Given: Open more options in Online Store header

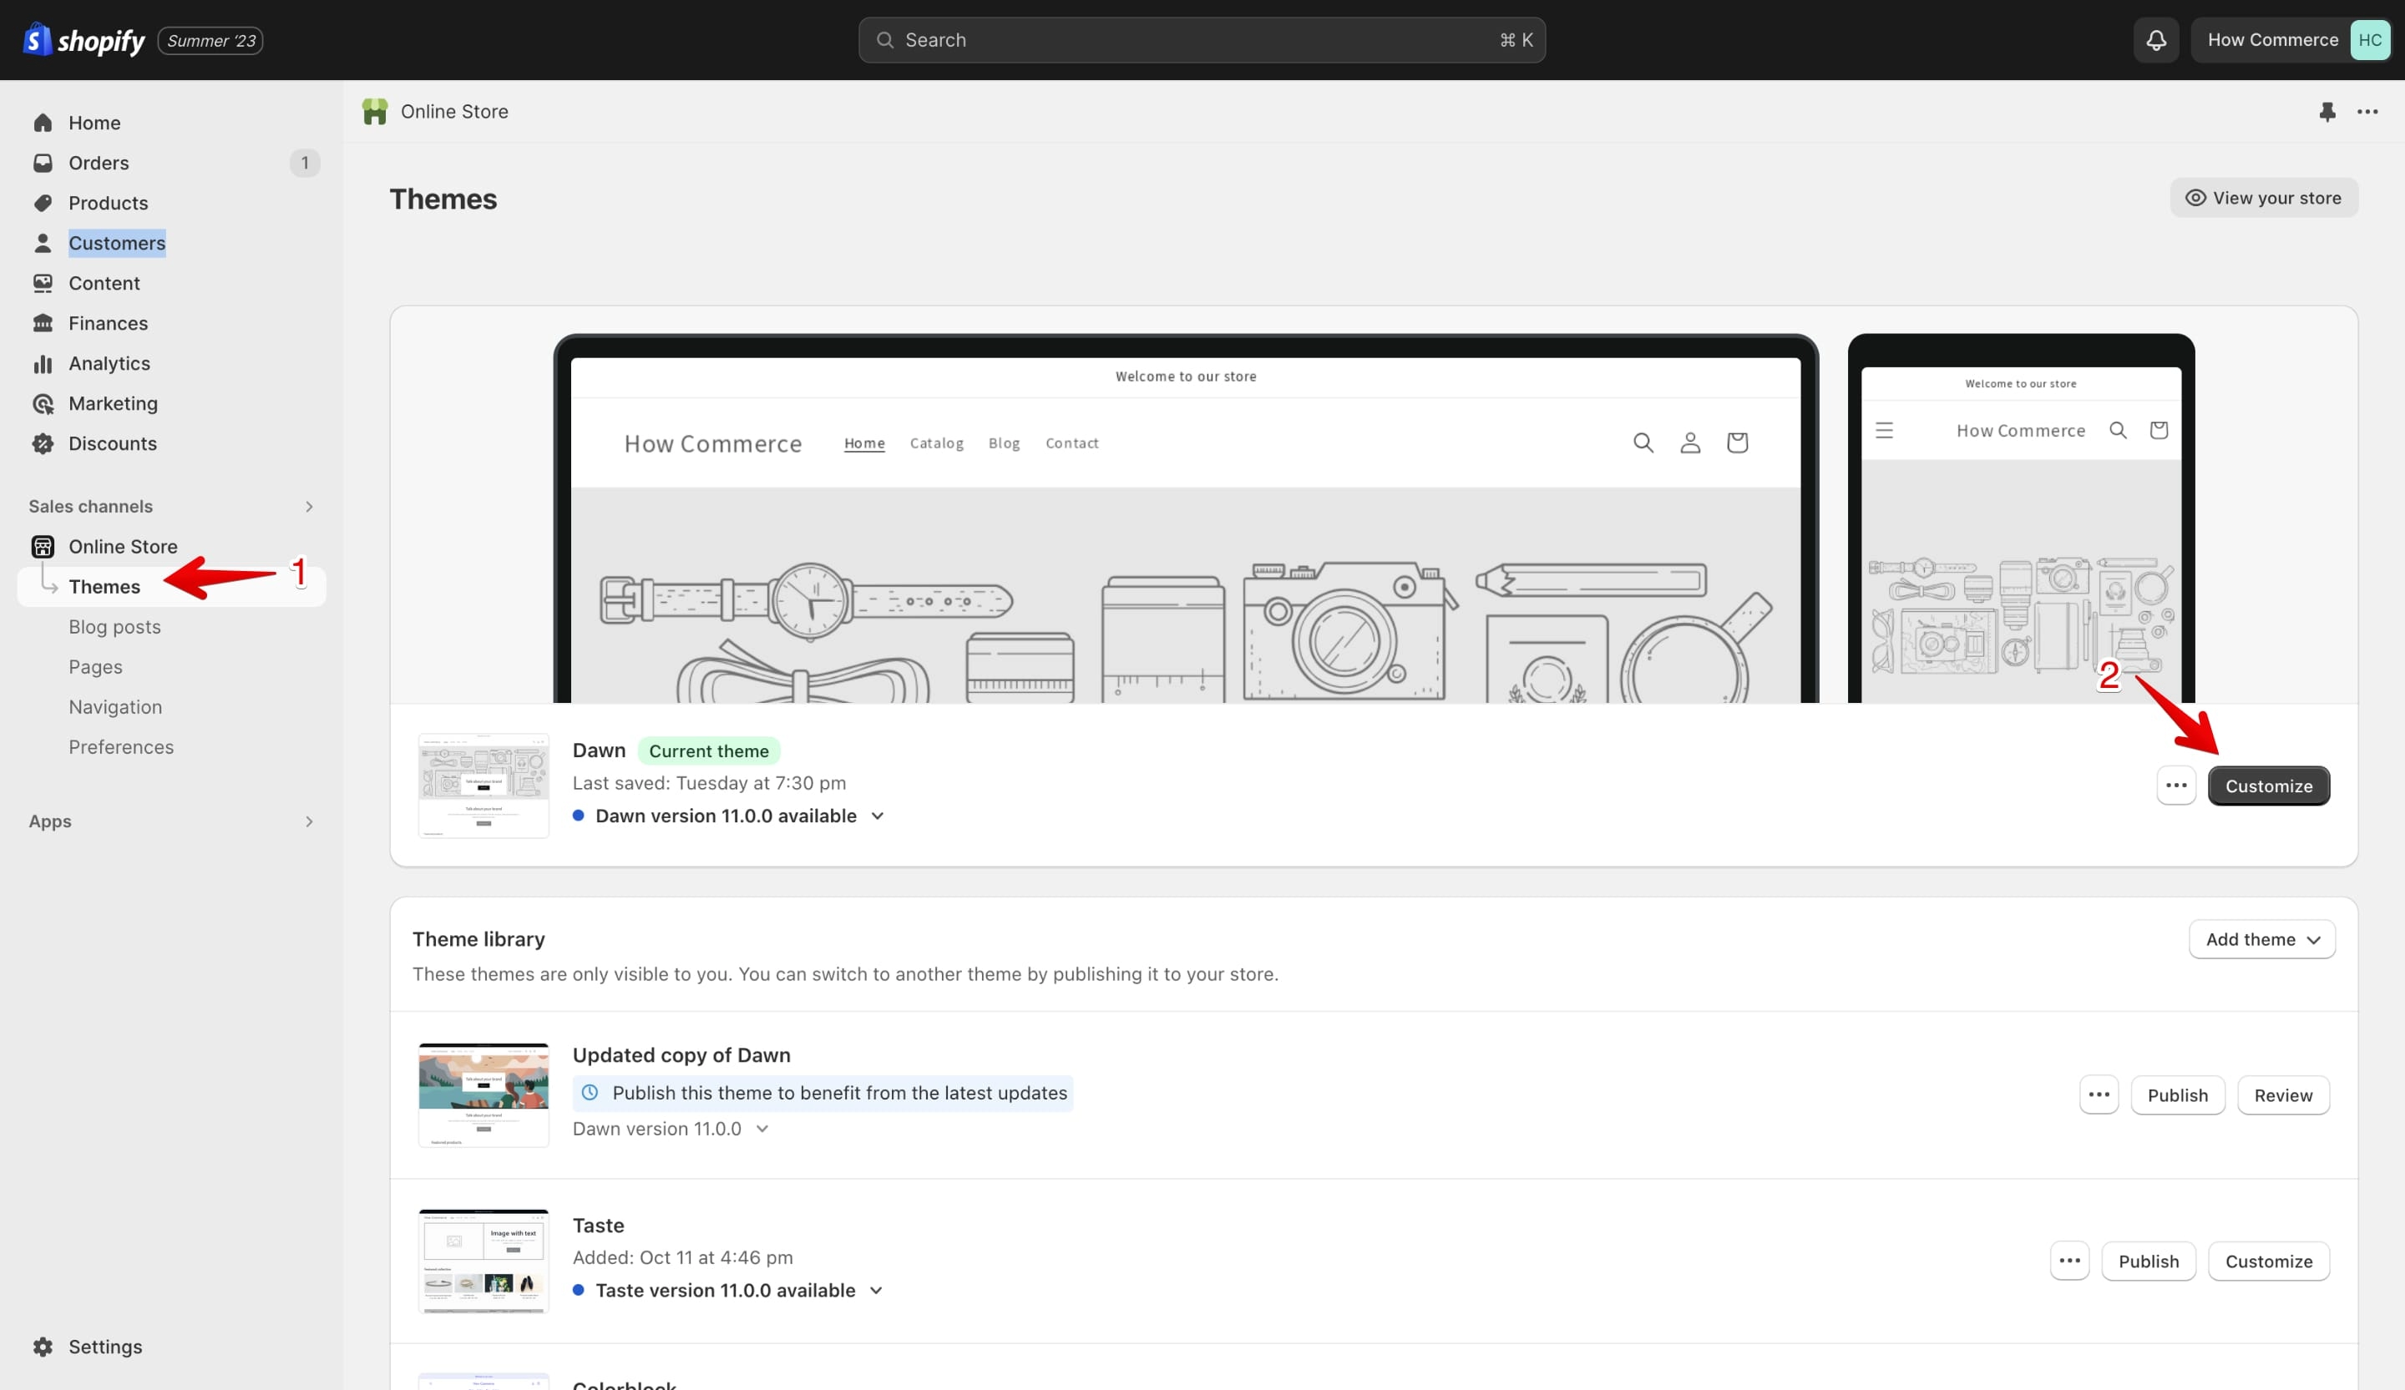Looking at the screenshot, I should click(x=2367, y=112).
